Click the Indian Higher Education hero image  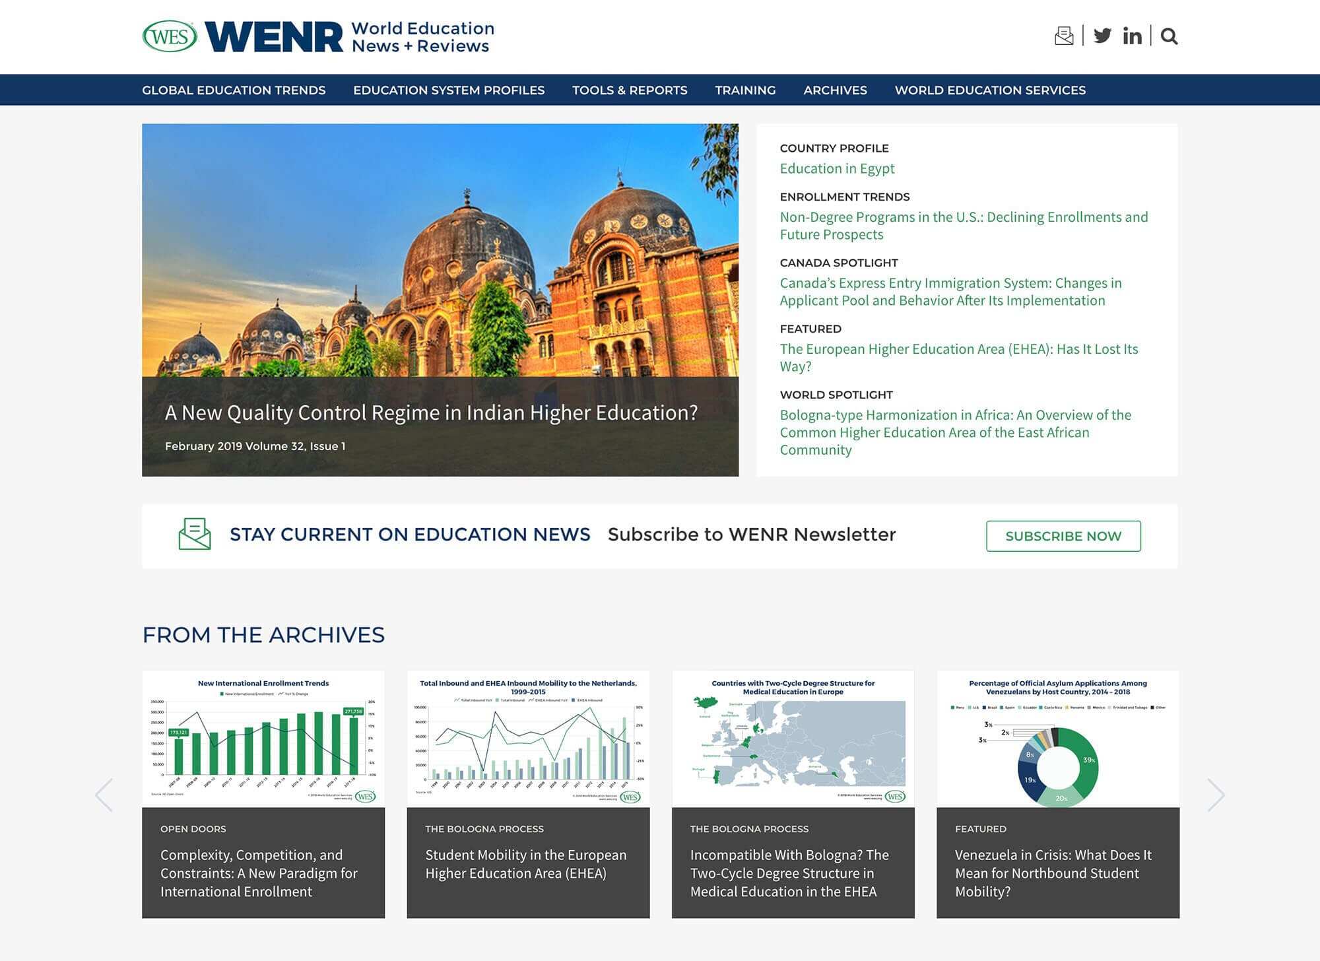[440, 264]
